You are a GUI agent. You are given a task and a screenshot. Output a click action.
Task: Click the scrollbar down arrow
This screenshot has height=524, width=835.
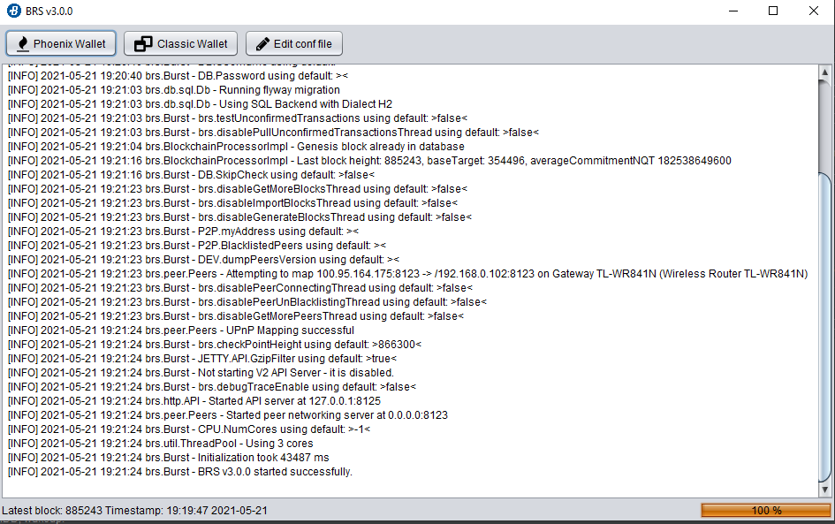pos(825,490)
